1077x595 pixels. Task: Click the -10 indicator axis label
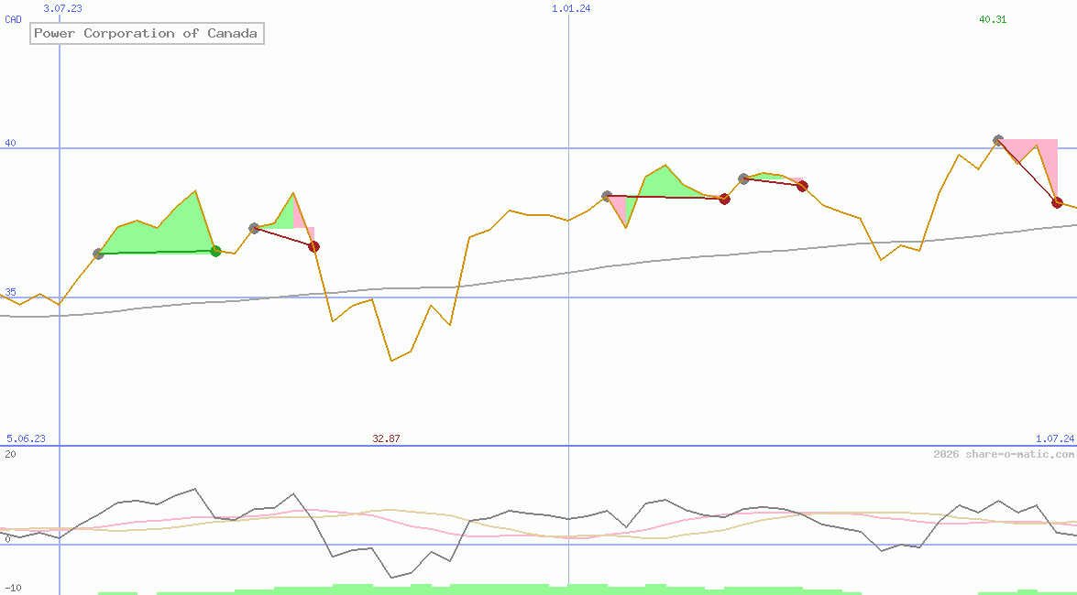[x=13, y=589]
